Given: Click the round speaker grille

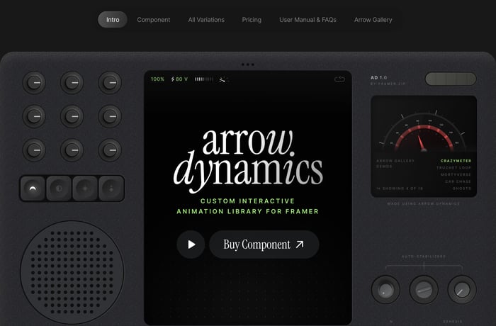Looking at the screenshot, I should click(x=72, y=273).
